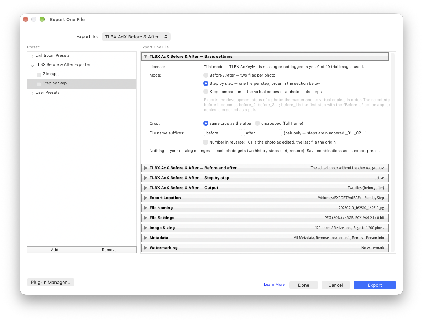Expand the Lightroom Presets group

(32, 56)
